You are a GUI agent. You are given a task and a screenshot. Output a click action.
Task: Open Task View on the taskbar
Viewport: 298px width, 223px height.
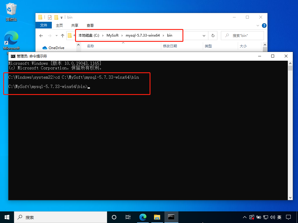click(x=128, y=217)
